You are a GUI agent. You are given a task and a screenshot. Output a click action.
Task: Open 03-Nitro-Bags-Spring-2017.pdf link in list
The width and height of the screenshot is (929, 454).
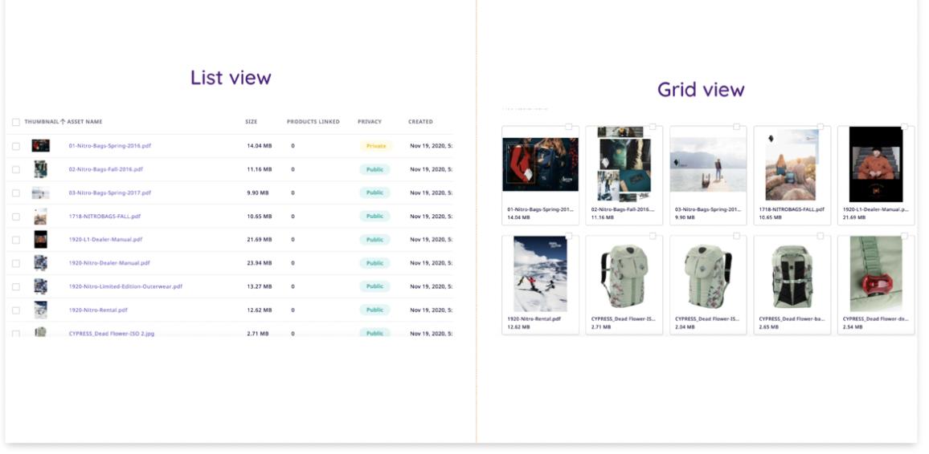point(109,193)
